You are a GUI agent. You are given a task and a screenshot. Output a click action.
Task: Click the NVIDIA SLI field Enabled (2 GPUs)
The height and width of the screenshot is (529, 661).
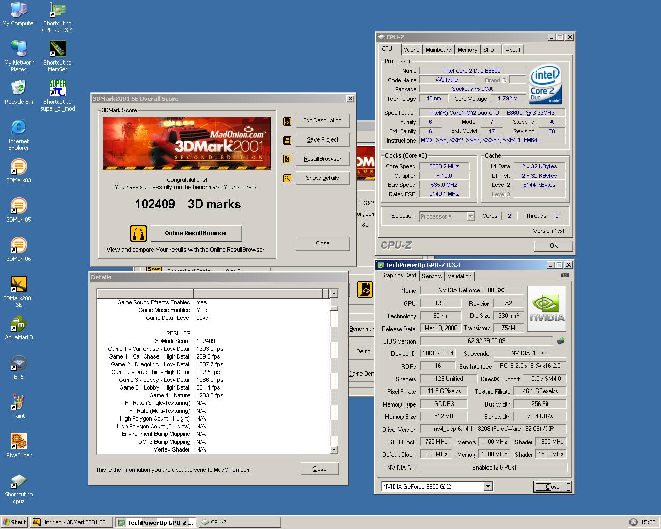[x=494, y=468]
